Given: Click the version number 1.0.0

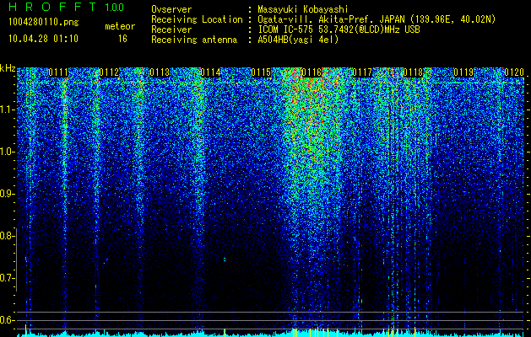Looking at the screenshot, I should [115, 7].
